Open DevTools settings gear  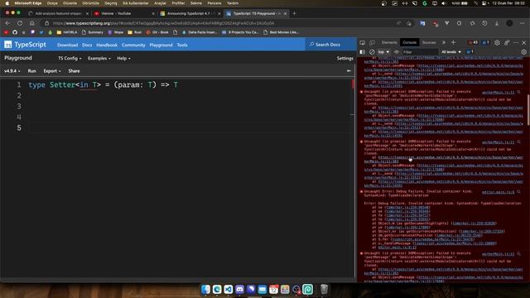pyautogui.click(x=497, y=42)
